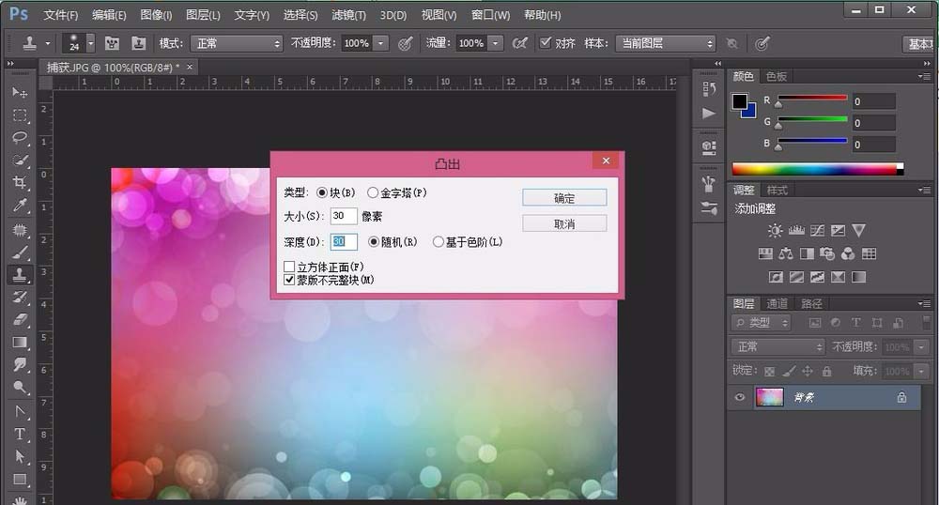Select the Move tool in toolbox
This screenshot has width=939, height=505.
click(x=19, y=92)
